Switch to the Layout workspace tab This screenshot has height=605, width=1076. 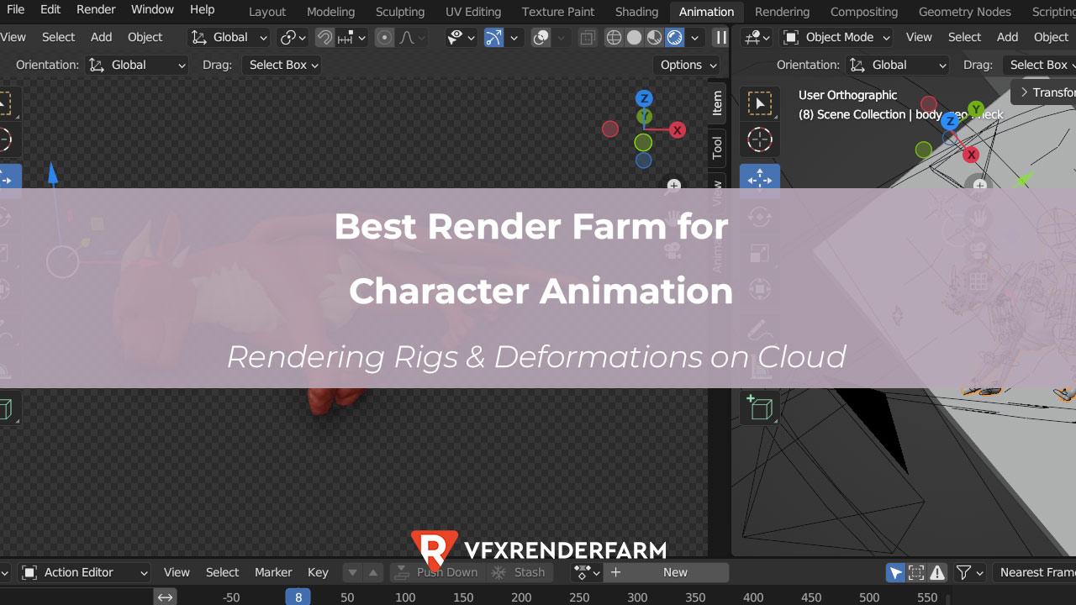pos(267,12)
